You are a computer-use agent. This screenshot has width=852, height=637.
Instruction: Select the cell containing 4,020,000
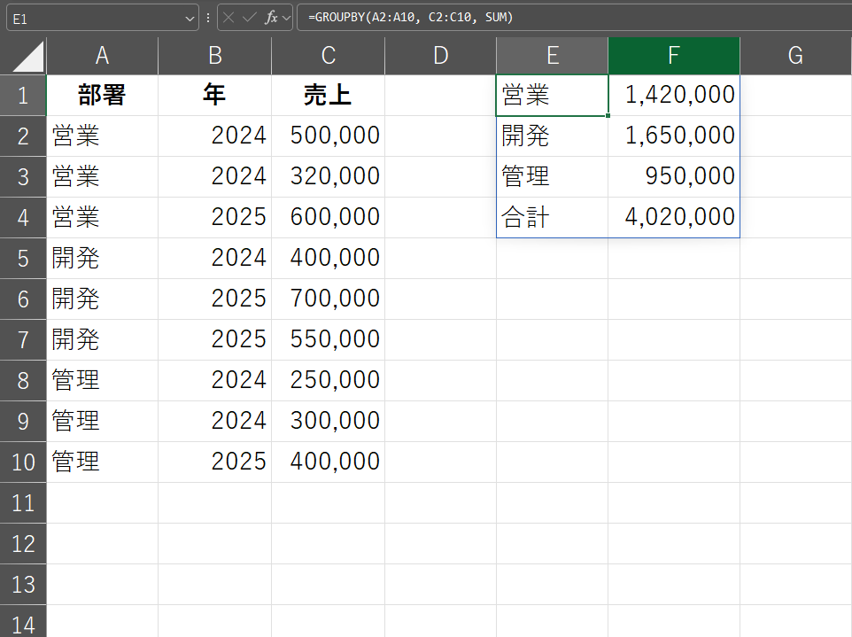tap(673, 217)
